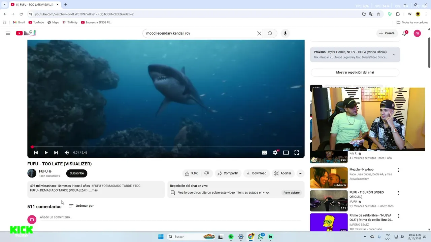431x242 pixels.
Task: Open the Ritmo de estilo libre video title
Action: click(371, 217)
